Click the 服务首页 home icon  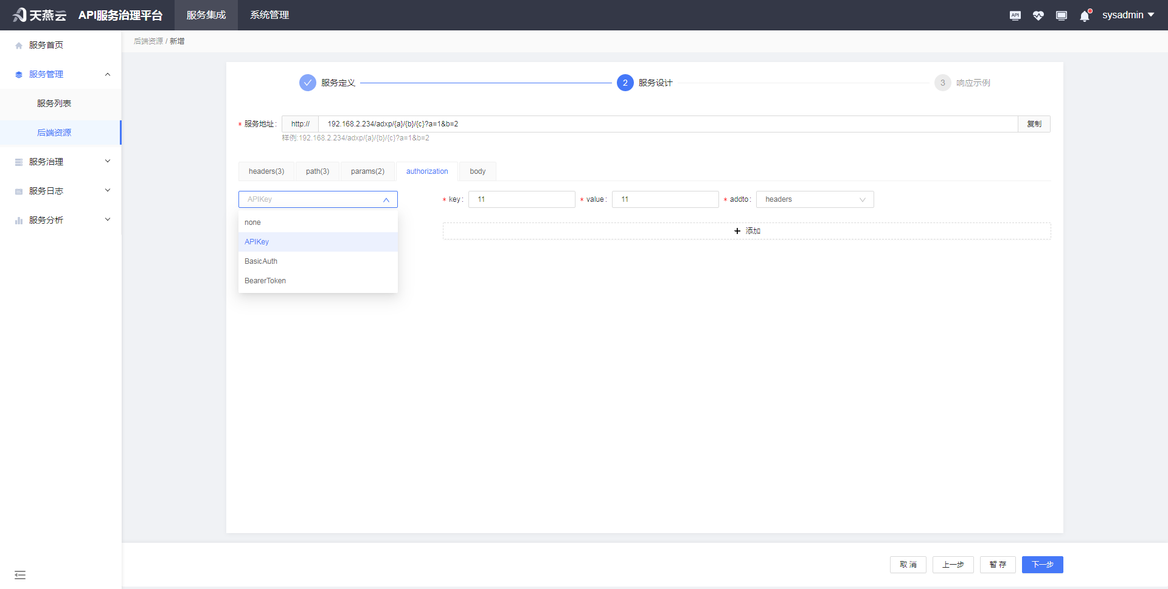(18, 44)
